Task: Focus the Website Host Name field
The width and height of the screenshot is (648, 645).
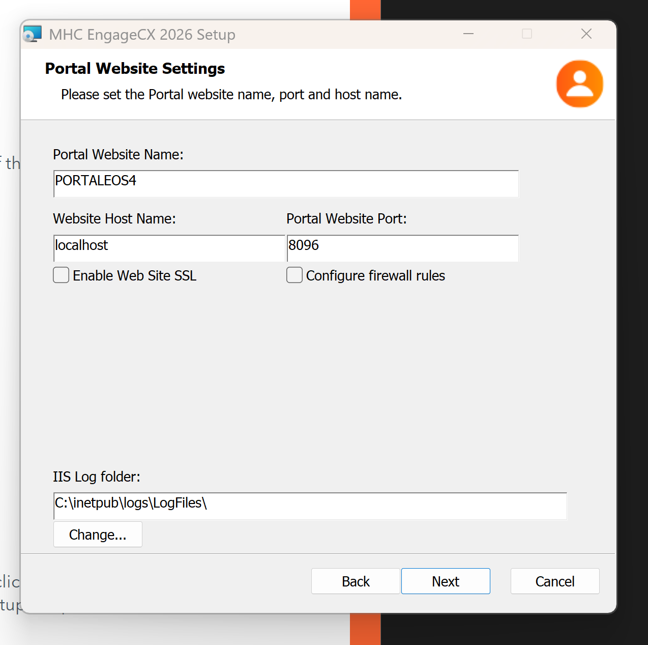Action: (169, 248)
